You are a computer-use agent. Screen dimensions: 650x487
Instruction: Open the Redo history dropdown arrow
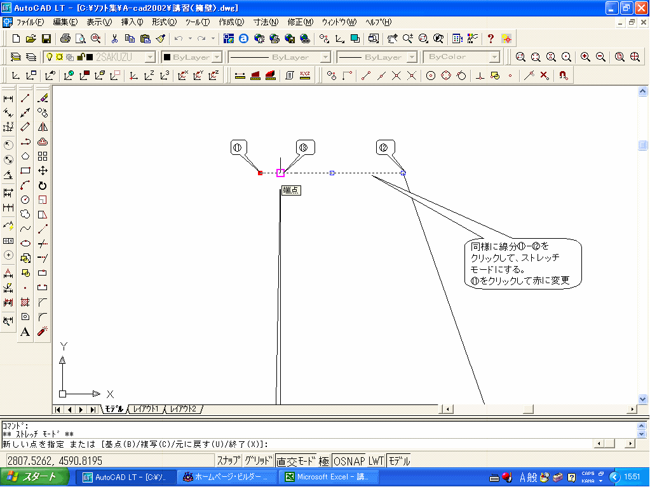pyautogui.click(x=213, y=39)
